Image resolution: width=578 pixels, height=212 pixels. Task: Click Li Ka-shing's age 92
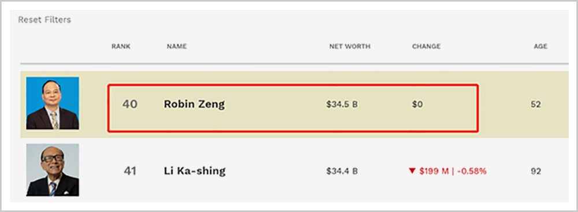pos(536,172)
